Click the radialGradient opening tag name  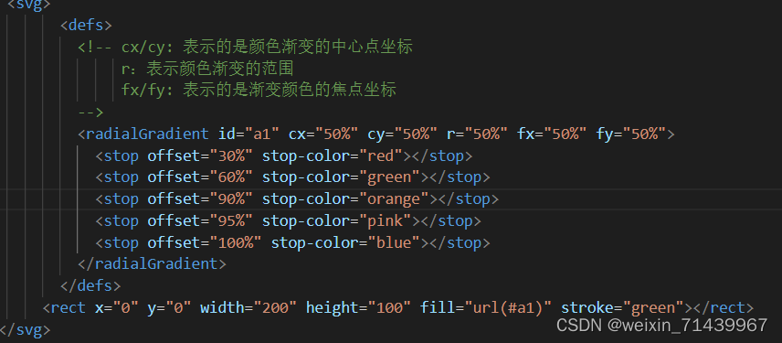tap(147, 134)
